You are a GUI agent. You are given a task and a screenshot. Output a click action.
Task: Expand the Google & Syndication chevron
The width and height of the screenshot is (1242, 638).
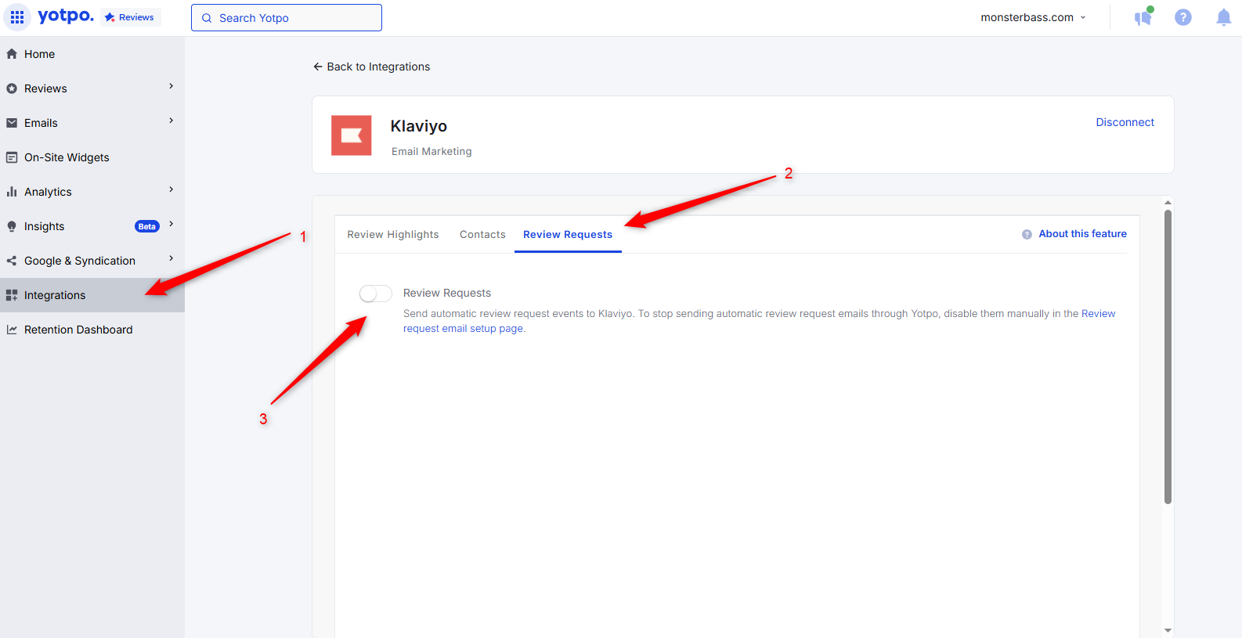tap(171, 258)
